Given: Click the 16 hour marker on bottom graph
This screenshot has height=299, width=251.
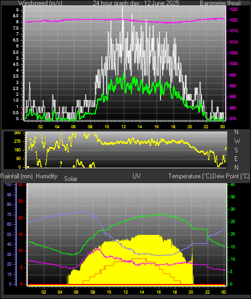Looking at the screenshot, I should coord(158,292).
